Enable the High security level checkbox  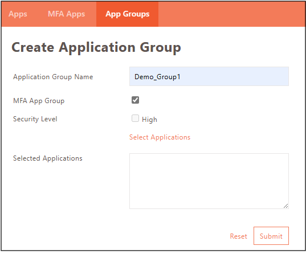(x=135, y=118)
